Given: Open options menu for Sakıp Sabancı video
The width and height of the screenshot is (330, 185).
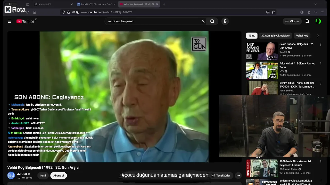Looking at the screenshot, I should click(321, 44).
